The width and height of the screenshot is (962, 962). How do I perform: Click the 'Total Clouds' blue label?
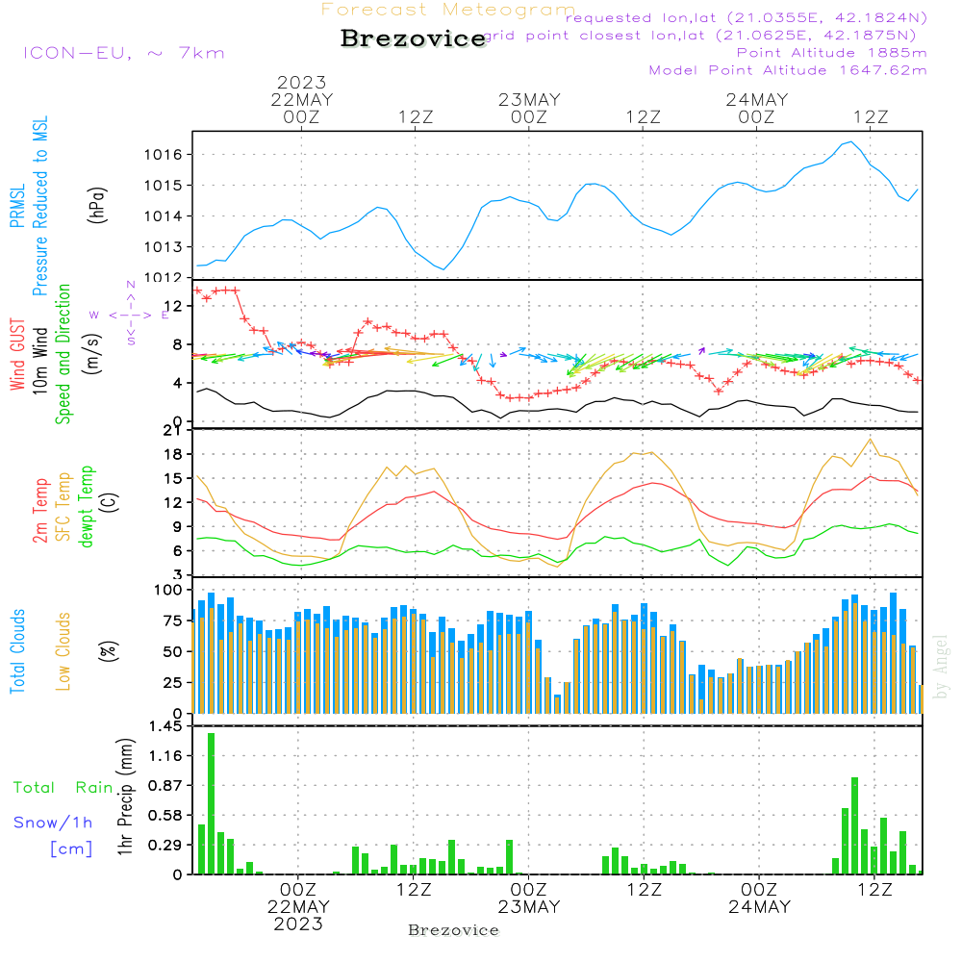[17, 651]
